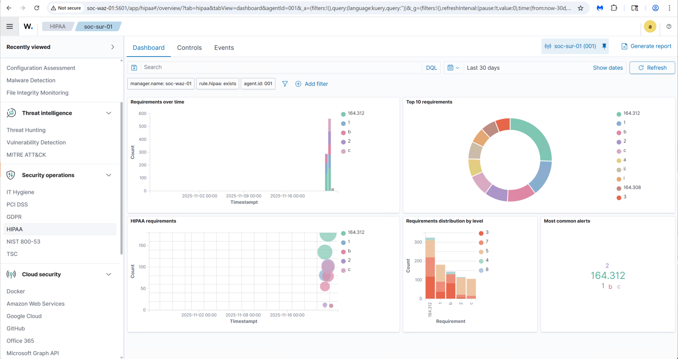678x359 pixels.
Task: Click the Generate report button
Action: [x=646, y=46]
